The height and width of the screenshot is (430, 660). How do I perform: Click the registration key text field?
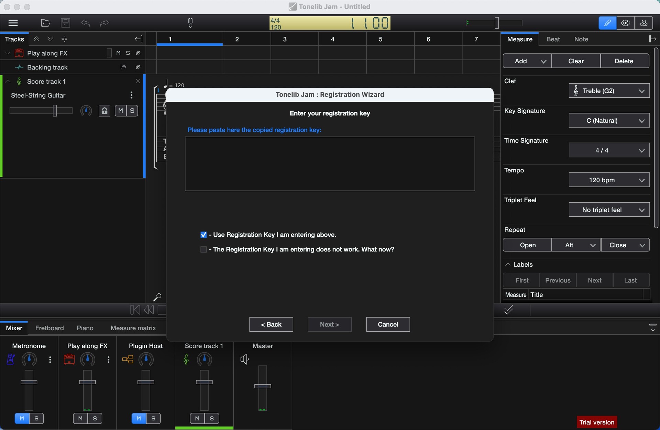330,164
